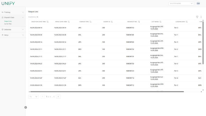
Task: Open the table filter funnel icon
Action: click(x=197, y=17)
